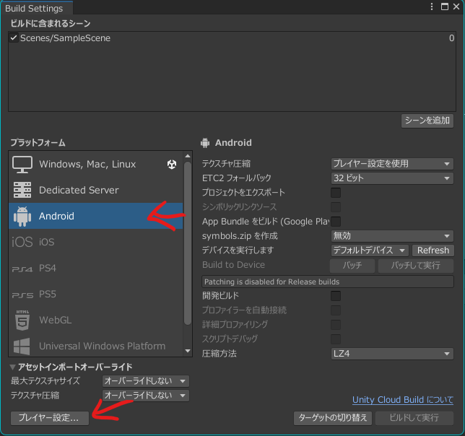Click the Windows, Mac, Linux monitor icon
Viewport: 465px width, 436px height.
22,165
